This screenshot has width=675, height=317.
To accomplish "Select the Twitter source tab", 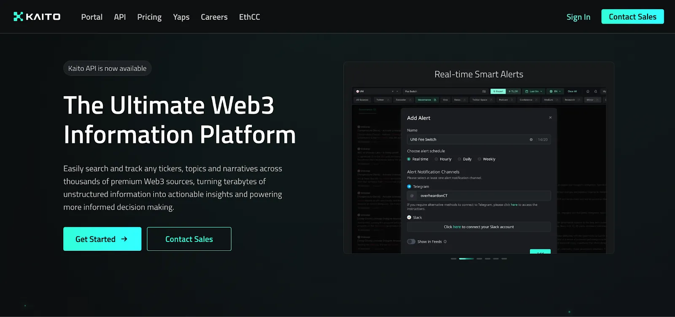I will 383,100.
